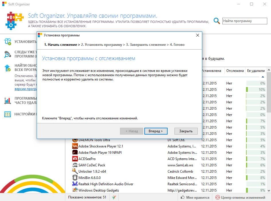Click the frequently removed programs chart icon
This screenshot has width=271, height=201.
(x=7, y=101)
